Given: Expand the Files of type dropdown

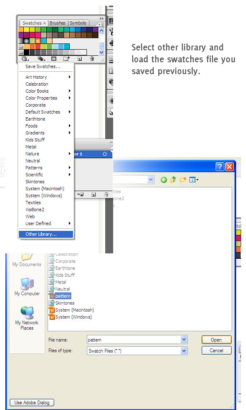Looking at the screenshot, I should pos(184,351).
